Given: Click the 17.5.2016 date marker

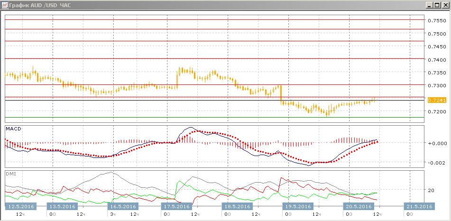Looking at the screenshot, I should [176, 206].
